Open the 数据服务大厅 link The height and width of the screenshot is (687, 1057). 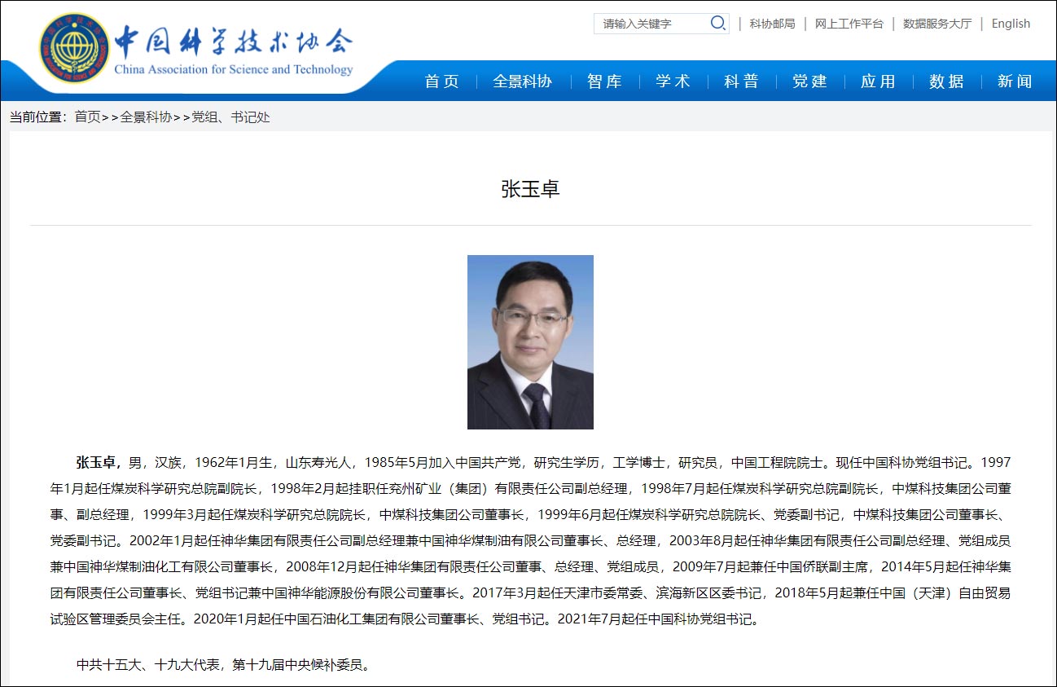pyautogui.click(x=936, y=23)
